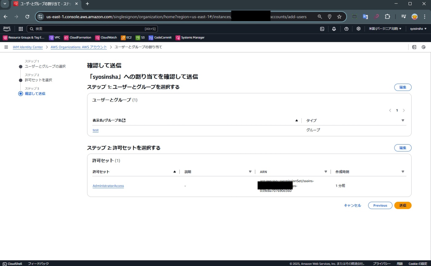The height and width of the screenshot is (266, 431).
Task: Launch CloudShell from top navigation icon
Action: point(322,29)
